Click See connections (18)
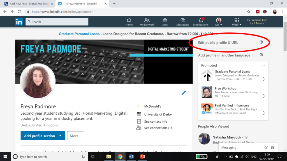 (x=159, y=128)
